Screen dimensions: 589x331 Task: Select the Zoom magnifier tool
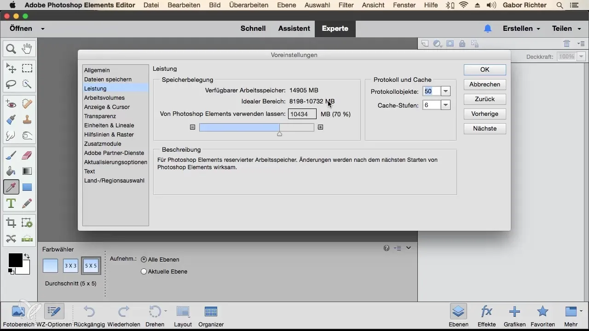pos(11,48)
